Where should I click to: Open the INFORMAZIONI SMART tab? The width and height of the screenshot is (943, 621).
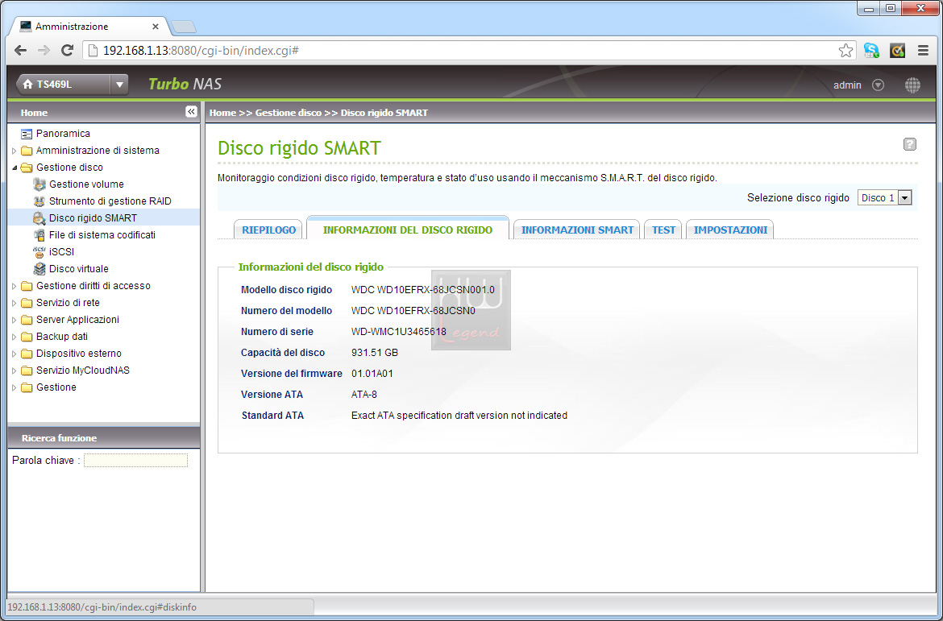click(x=577, y=230)
